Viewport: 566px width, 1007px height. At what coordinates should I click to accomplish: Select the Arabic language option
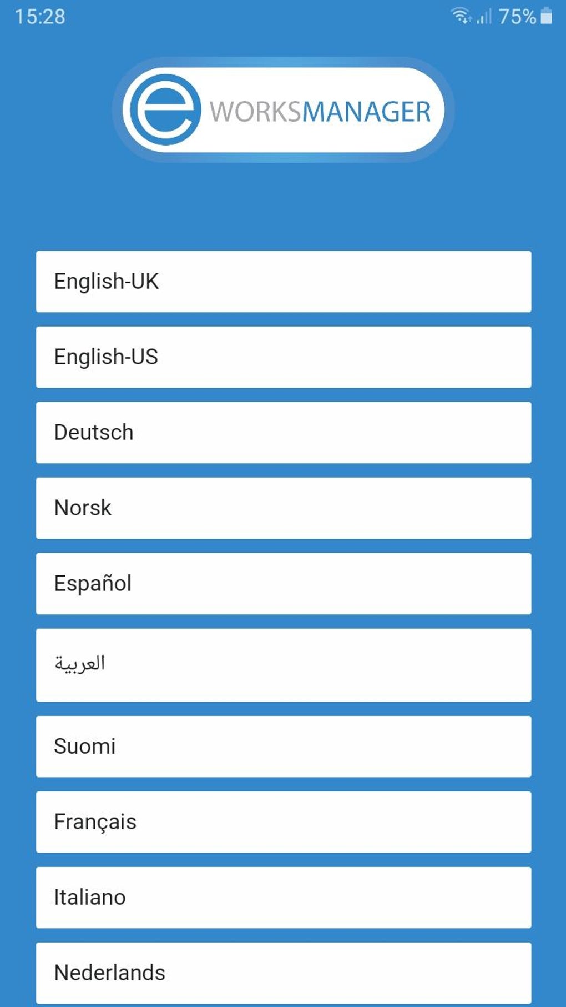click(x=283, y=664)
